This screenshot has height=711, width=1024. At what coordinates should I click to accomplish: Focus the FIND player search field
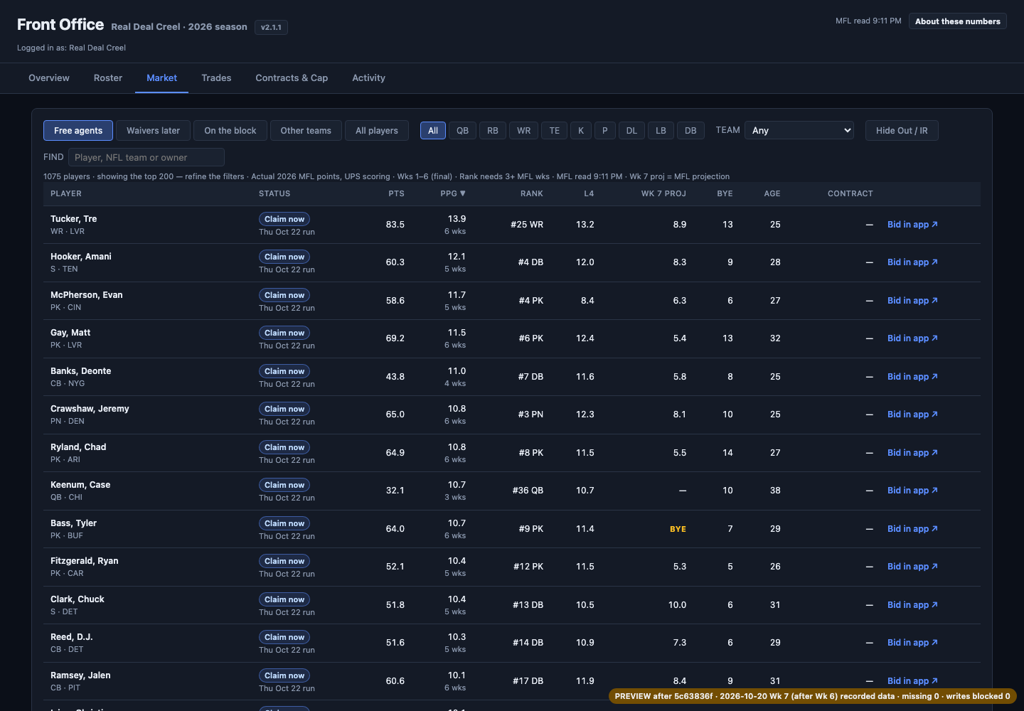(x=146, y=157)
